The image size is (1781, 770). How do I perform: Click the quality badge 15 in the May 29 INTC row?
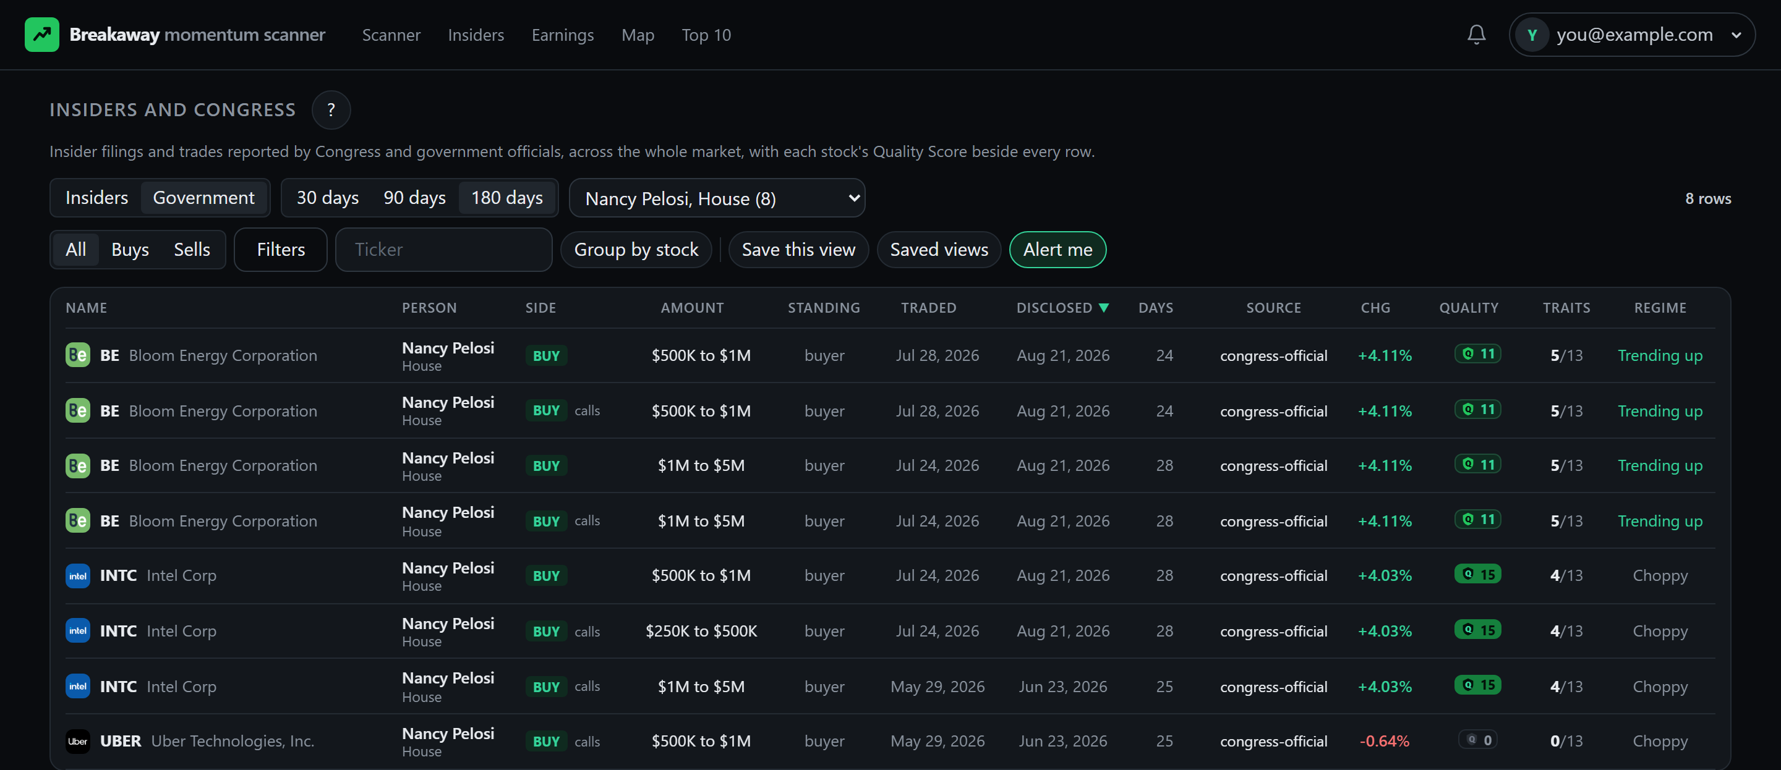coord(1478,685)
